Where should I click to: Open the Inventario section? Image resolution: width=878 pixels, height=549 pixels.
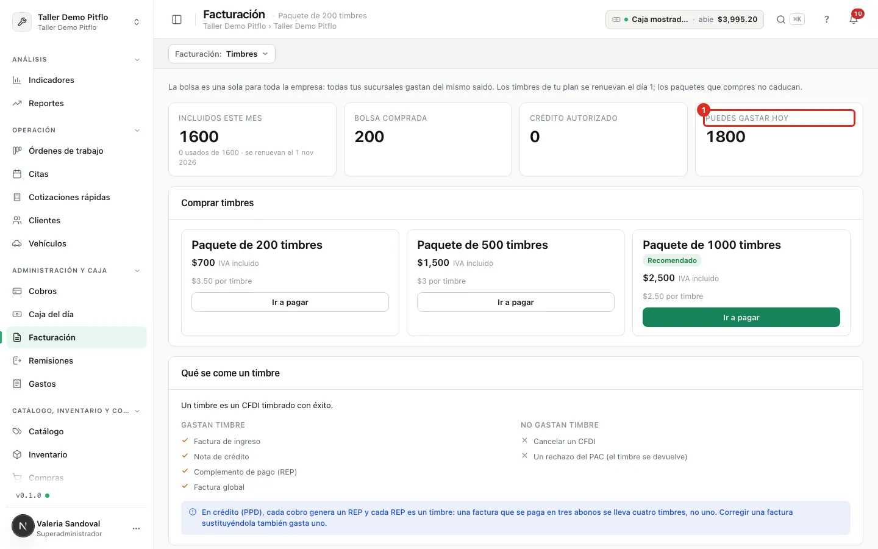[x=77, y=454]
